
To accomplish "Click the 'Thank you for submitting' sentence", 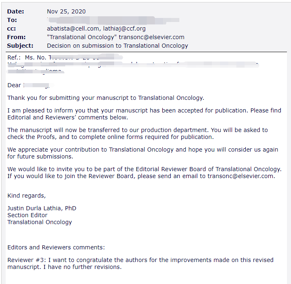I will tap(106, 98).
